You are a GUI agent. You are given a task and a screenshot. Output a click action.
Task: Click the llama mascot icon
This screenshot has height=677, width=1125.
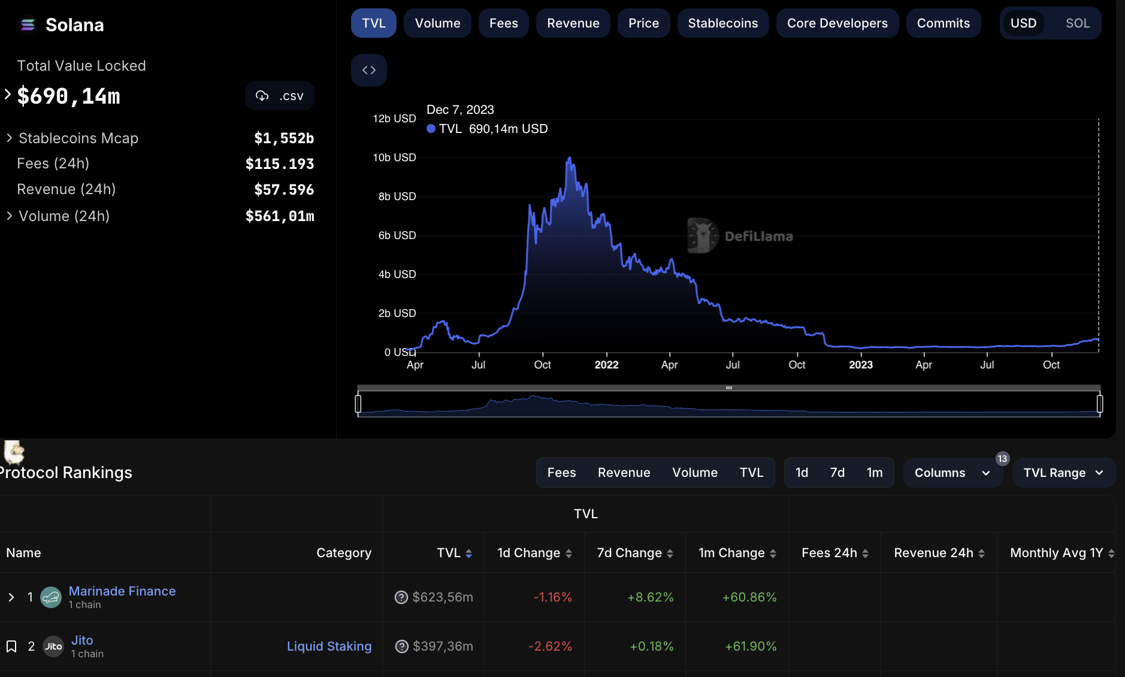point(14,452)
